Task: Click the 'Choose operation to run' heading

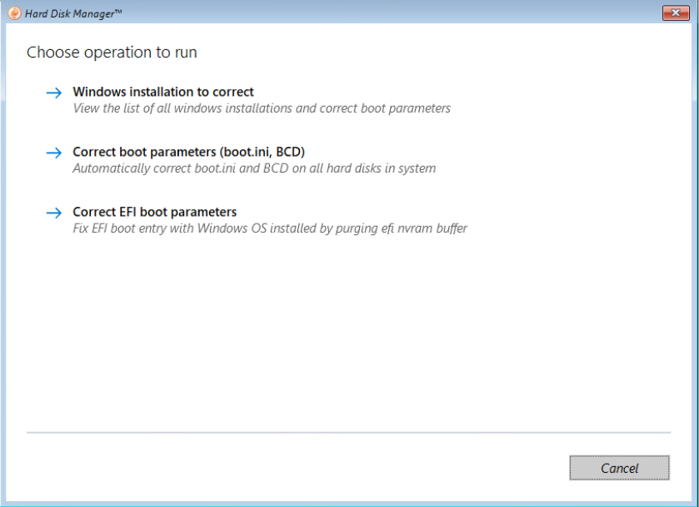Action: (x=112, y=53)
